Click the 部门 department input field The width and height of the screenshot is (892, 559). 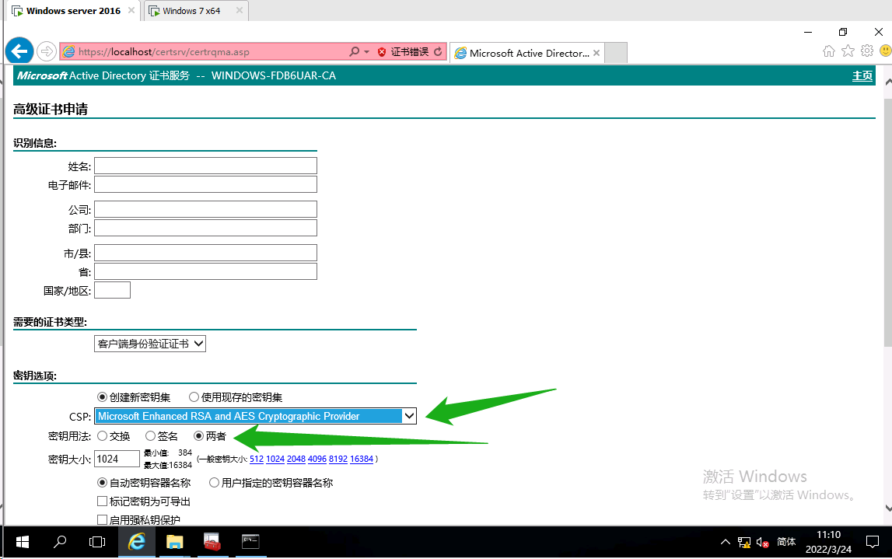point(205,228)
